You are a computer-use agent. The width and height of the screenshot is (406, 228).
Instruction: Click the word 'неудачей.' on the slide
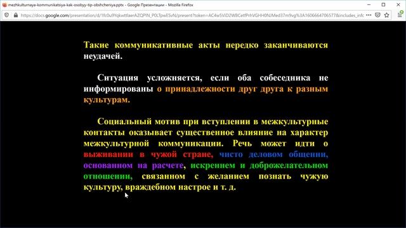[x=103, y=56]
